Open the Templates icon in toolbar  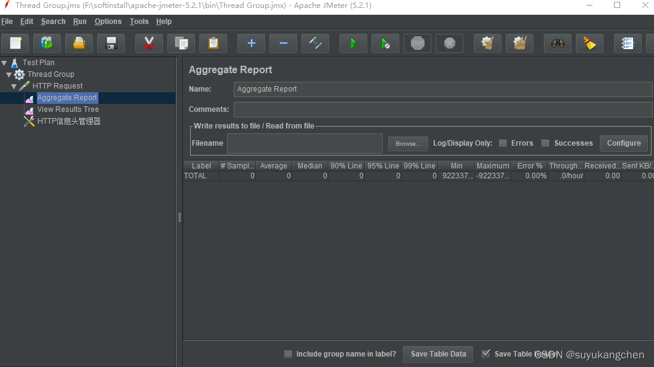(x=47, y=43)
